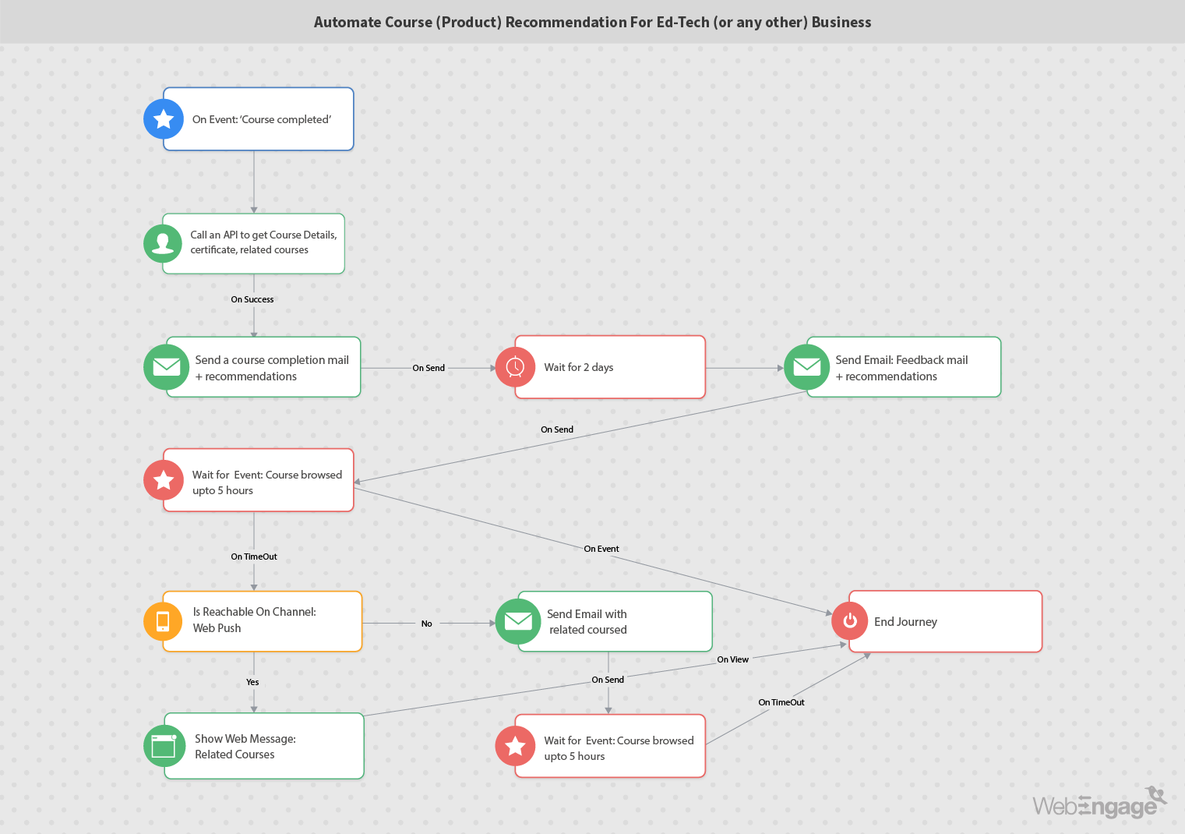Click the web message icon on 'Show Web Message: Related Courses'

point(164,746)
